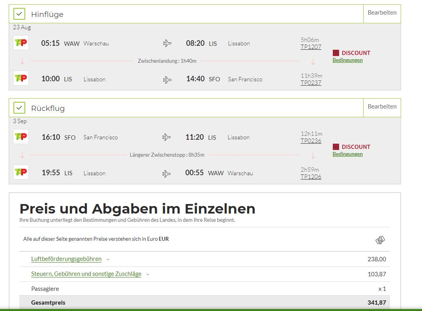This screenshot has height=311, width=422.
Task: Click Bearbeiten for Hinflüge
Action: (x=382, y=13)
